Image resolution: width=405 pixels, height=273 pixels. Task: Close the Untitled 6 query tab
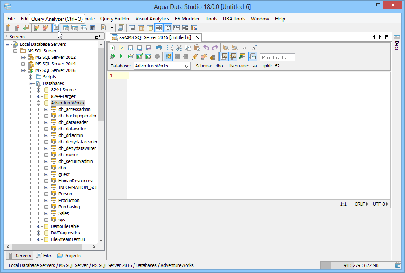[x=197, y=37]
